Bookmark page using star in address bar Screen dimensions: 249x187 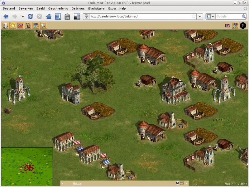click(194, 17)
